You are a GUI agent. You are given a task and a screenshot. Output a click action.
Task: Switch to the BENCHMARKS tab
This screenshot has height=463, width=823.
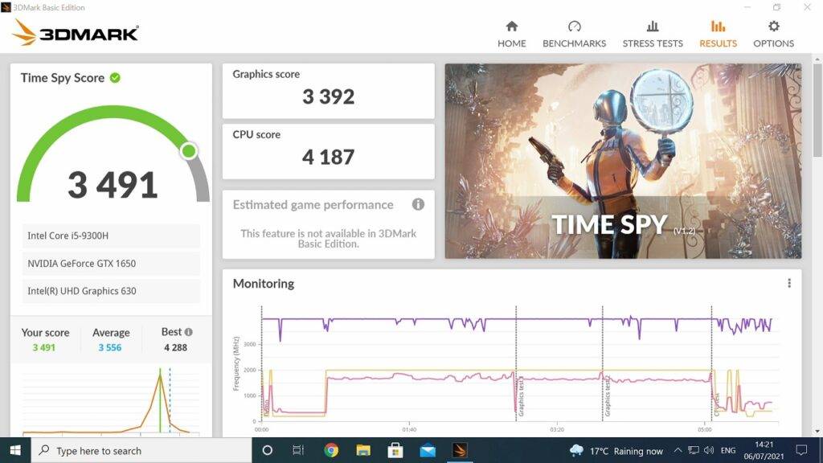pyautogui.click(x=574, y=35)
